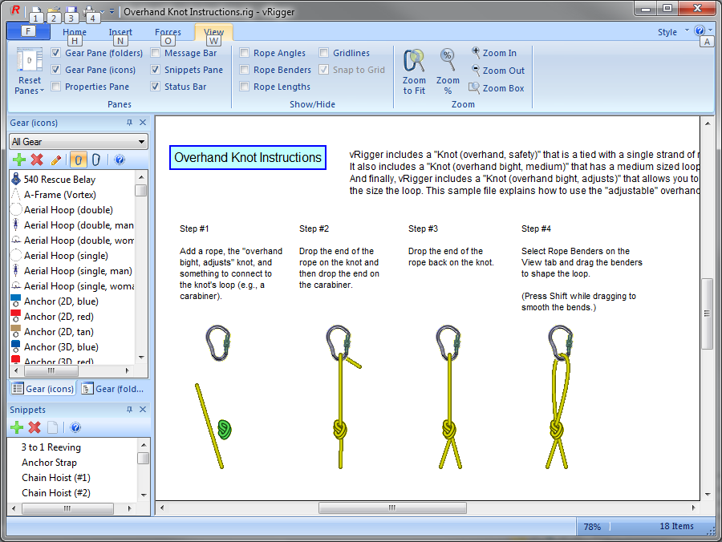Image resolution: width=722 pixels, height=542 pixels.
Task: Switch to the Gear (folders) pane tab
Action: coord(112,389)
